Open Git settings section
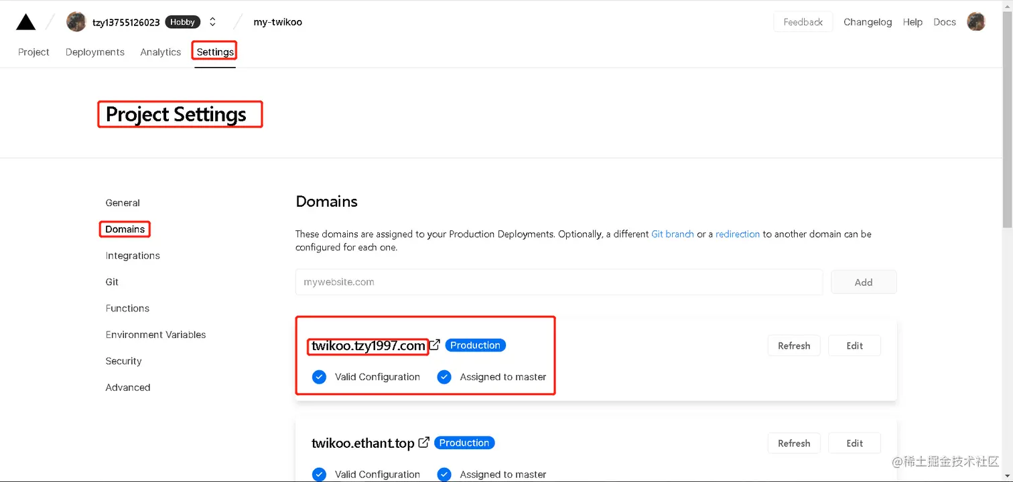Screen dimensions: 1013x482 pyautogui.click(x=112, y=282)
